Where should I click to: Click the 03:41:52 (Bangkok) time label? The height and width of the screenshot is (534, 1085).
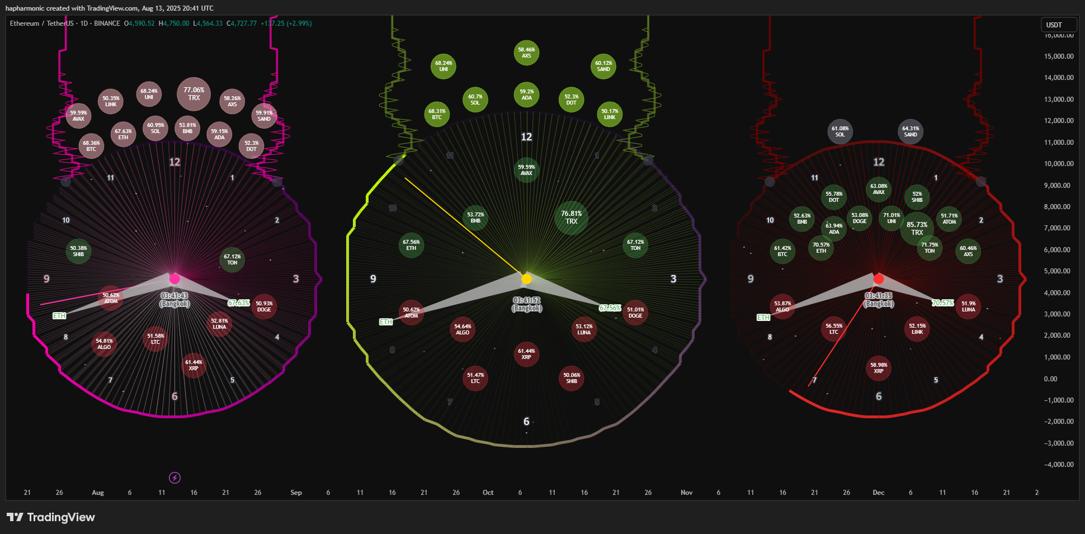pos(526,304)
